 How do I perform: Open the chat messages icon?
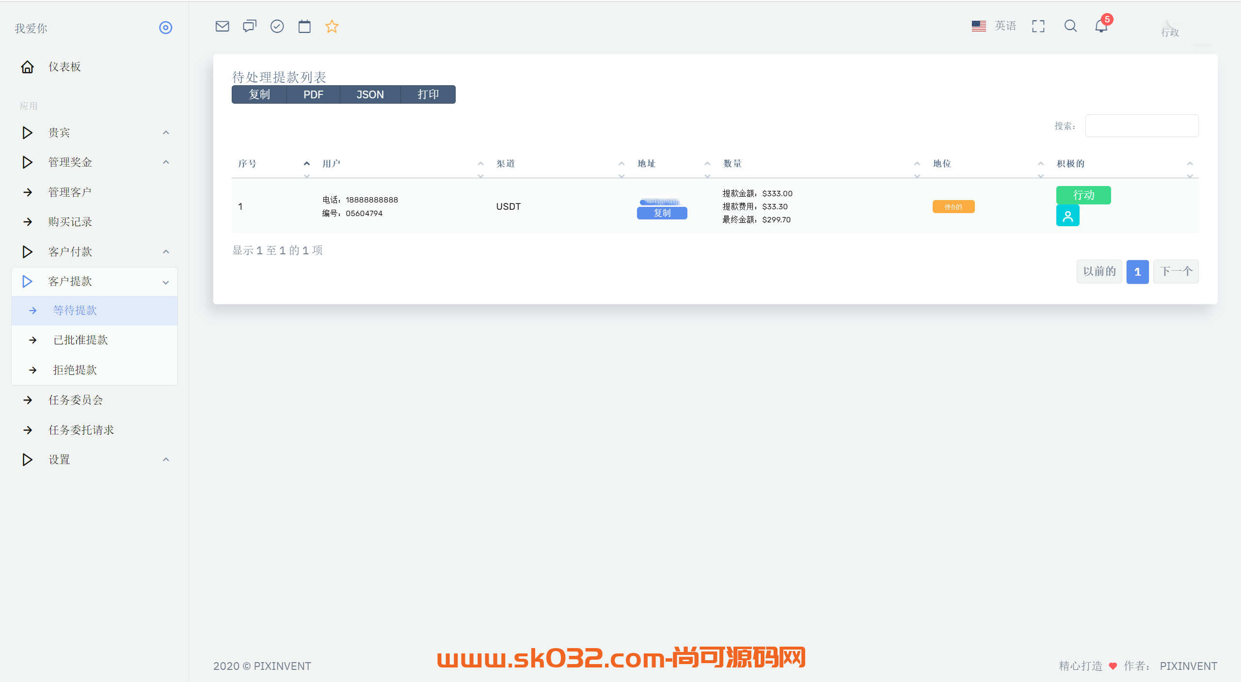click(x=250, y=26)
